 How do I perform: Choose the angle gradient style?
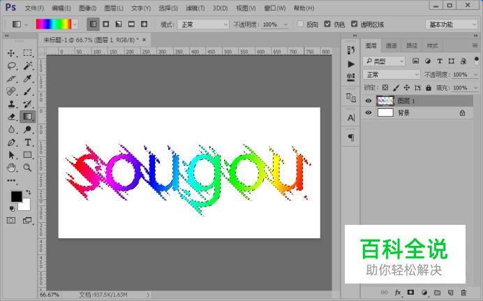119,24
